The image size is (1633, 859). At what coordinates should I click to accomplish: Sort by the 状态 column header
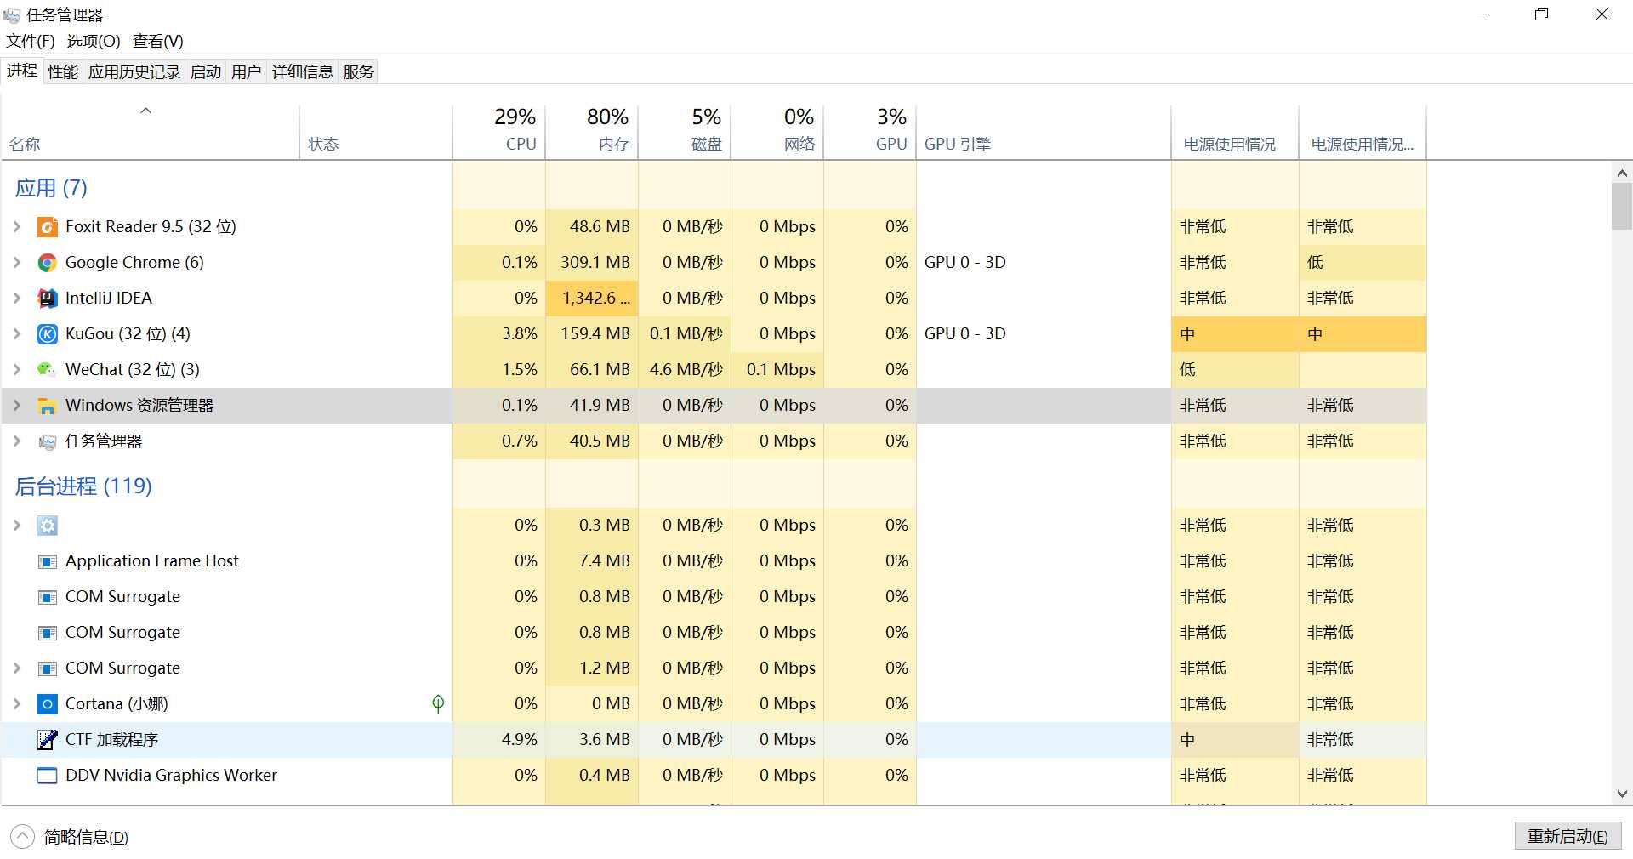tap(376, 132)
